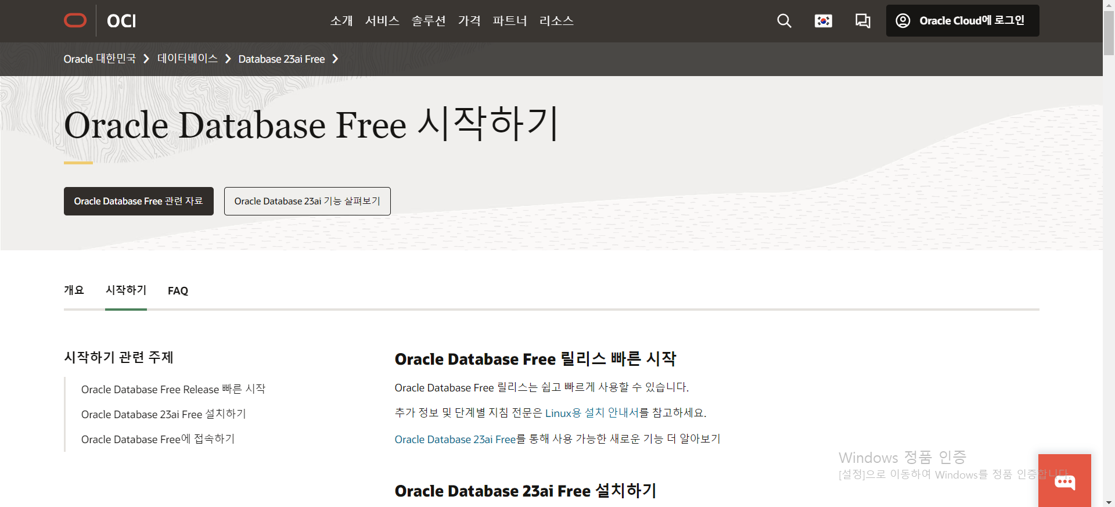Click the chevron after Oracle 대한민국 breadcrumb

(146, 59)
